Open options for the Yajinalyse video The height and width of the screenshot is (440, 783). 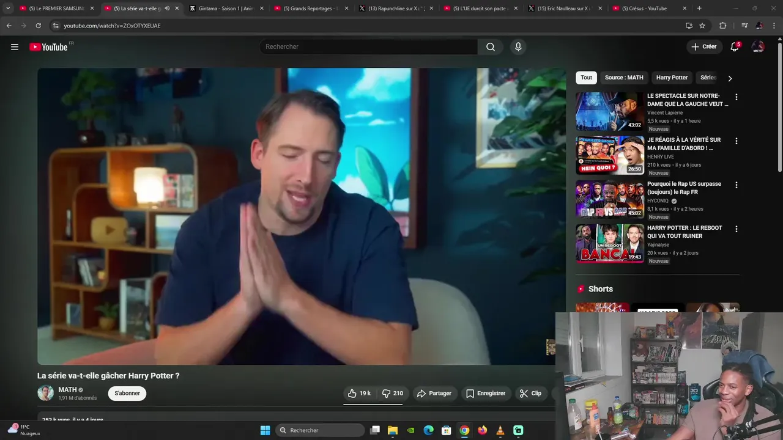click(x=737, y=229)
